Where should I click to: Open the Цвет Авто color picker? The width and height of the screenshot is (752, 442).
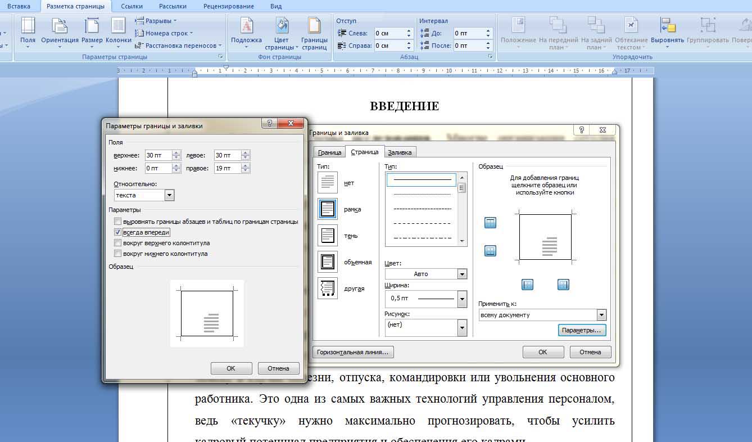462,274
